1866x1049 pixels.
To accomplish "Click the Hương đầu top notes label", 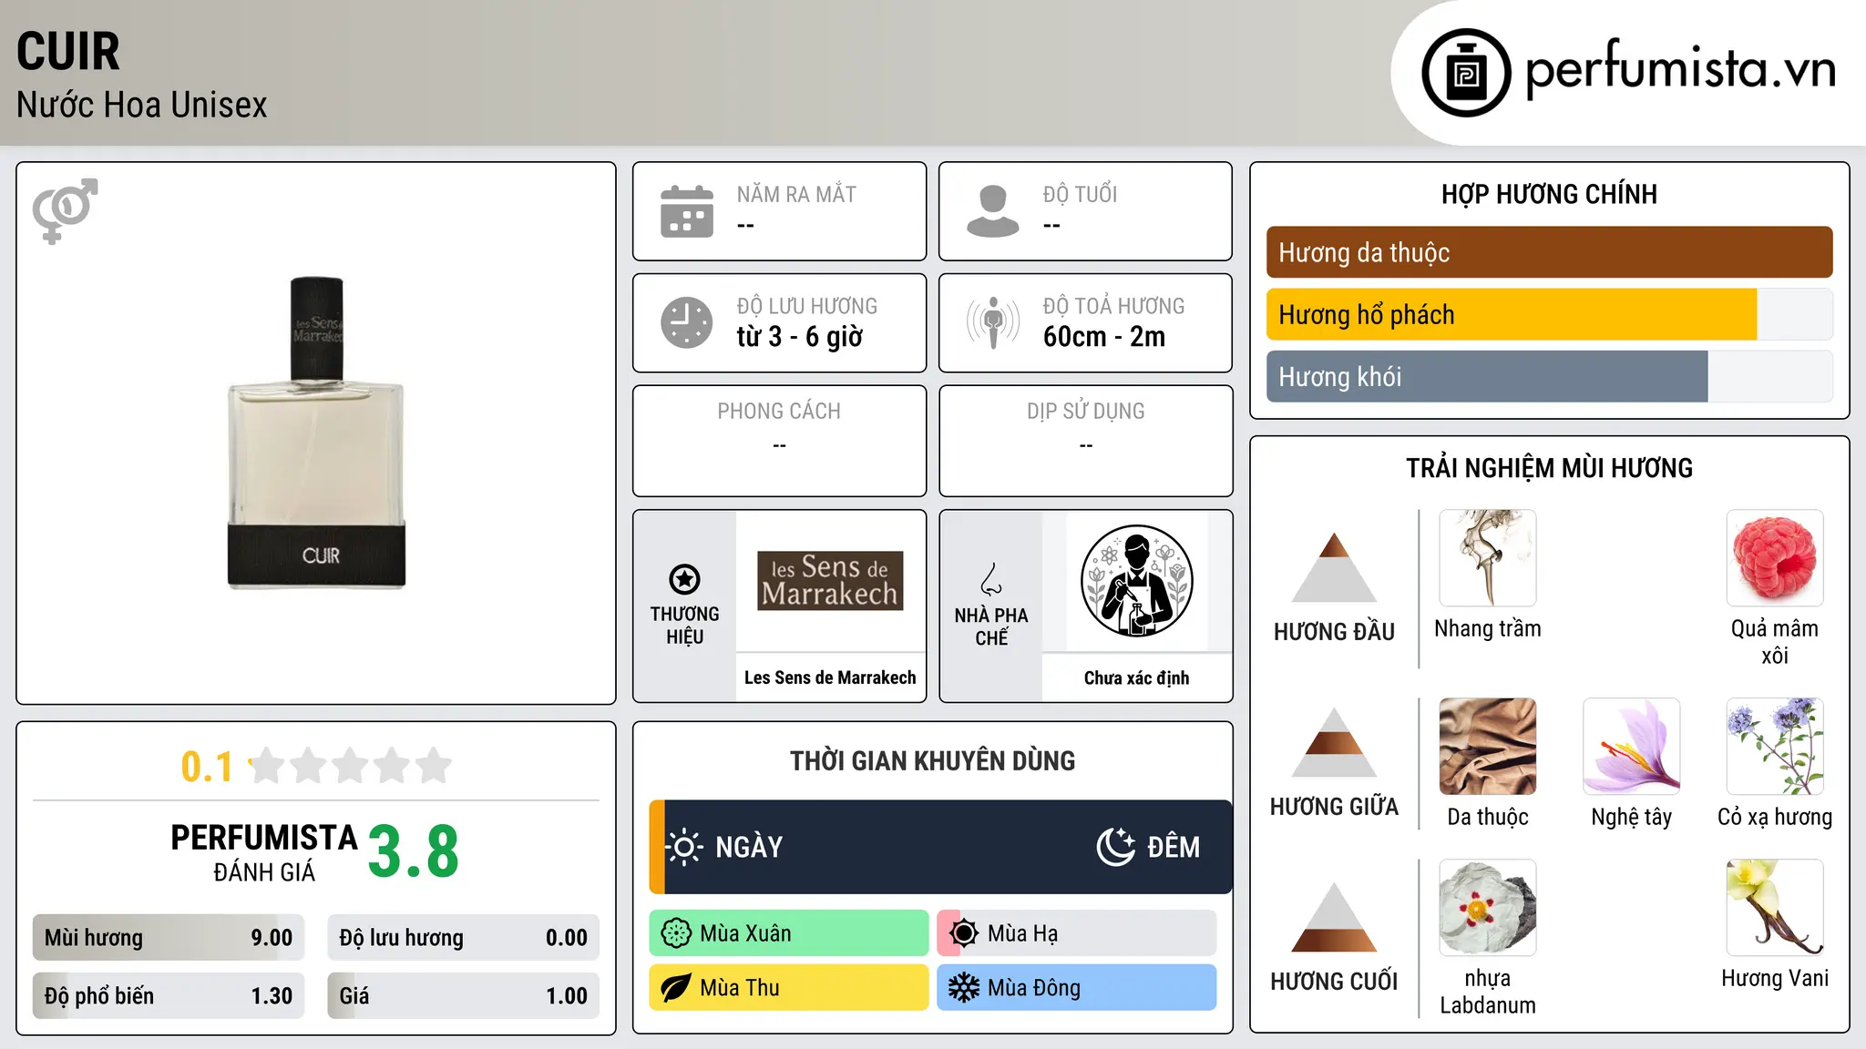I will tap(1334, 631).
